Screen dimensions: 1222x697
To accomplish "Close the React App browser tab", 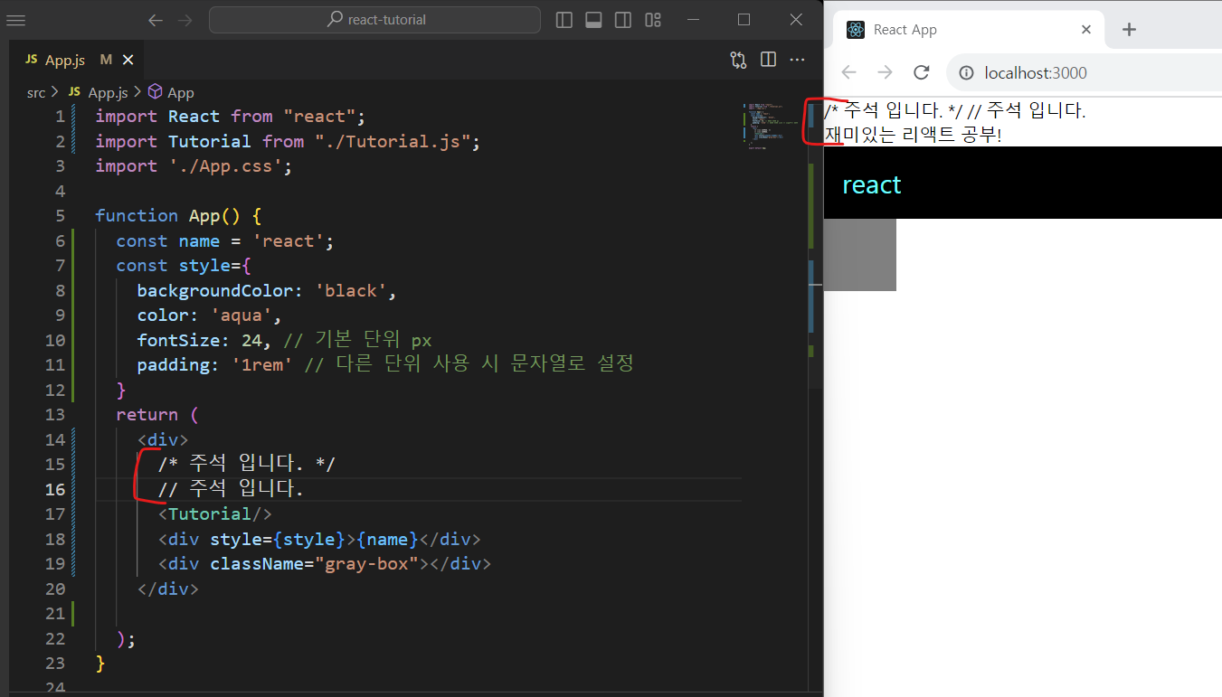I will click(1086, 30).
